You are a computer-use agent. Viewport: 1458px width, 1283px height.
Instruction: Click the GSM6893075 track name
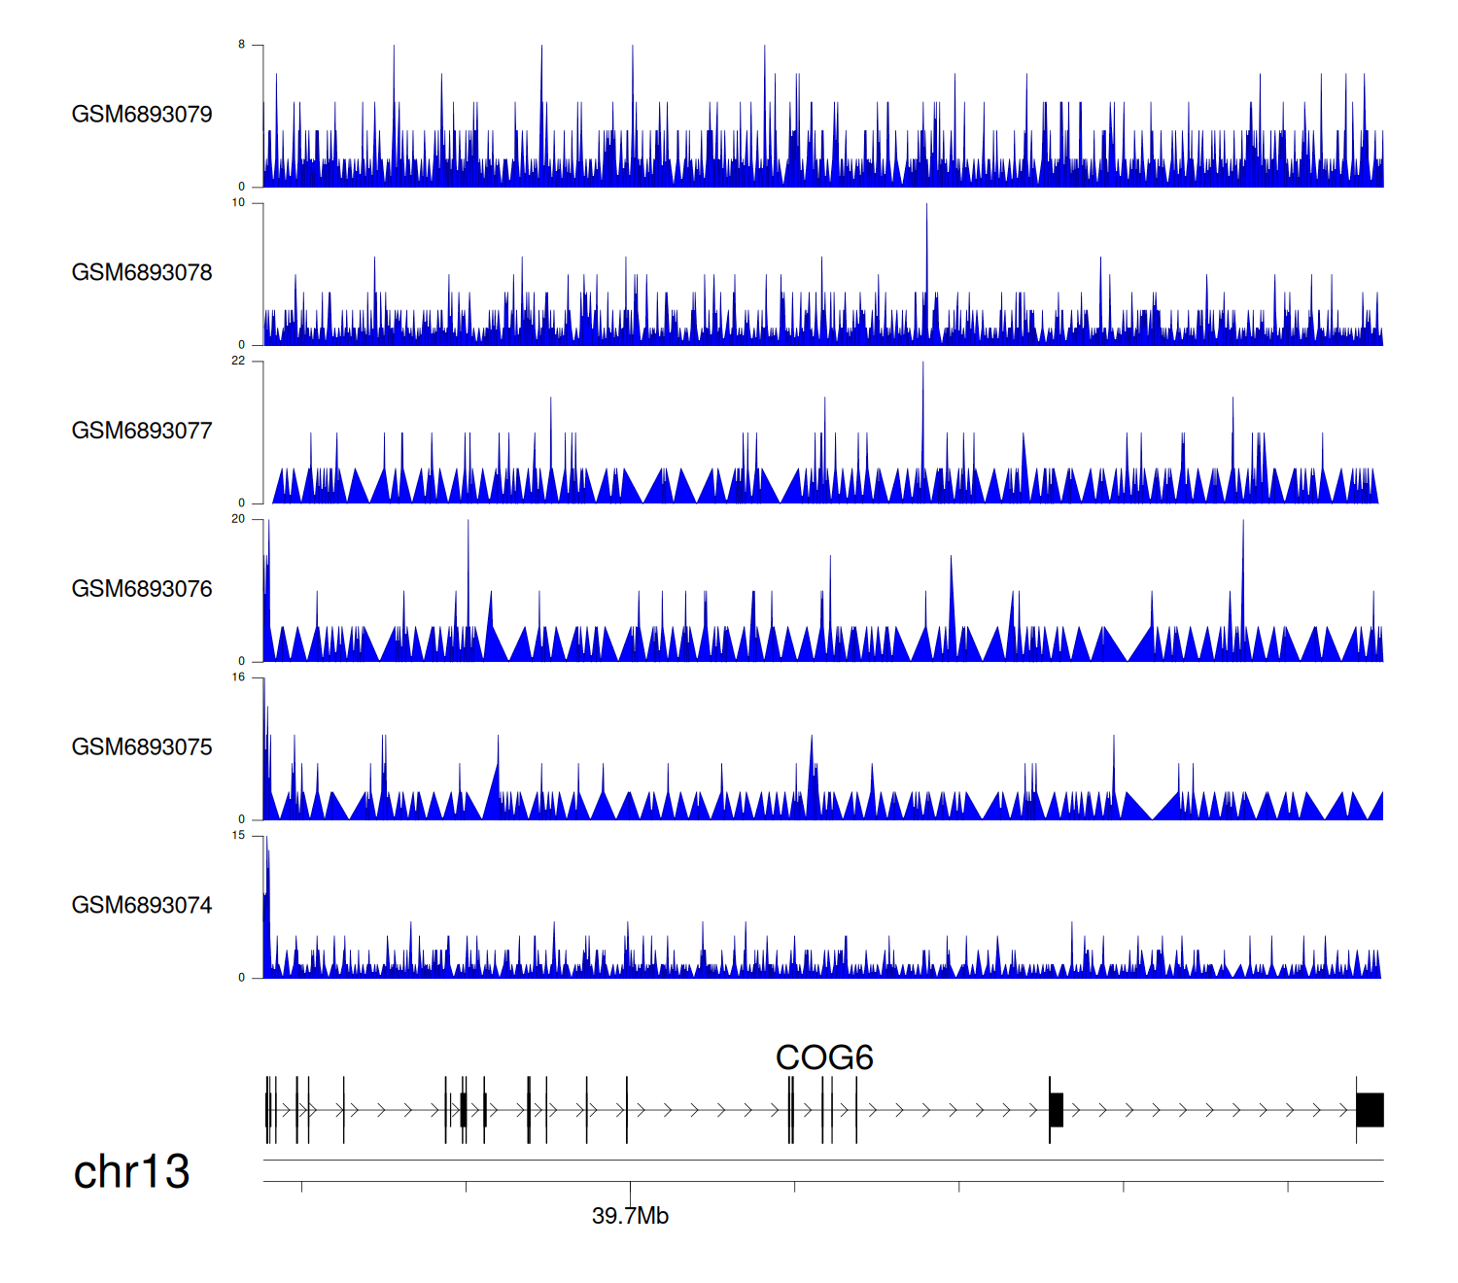[x=142, y=747]
